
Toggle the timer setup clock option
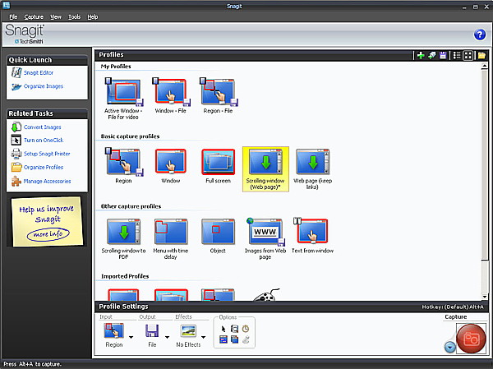[x=246, y=329]
